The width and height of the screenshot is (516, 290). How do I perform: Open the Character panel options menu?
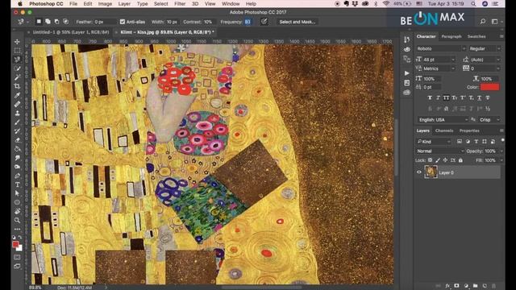click(501, 36)
